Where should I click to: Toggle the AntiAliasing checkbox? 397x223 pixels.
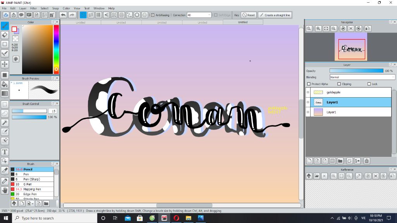point(153,15)
